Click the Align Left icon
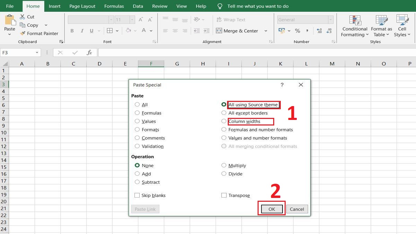 (x=166, y=31)
